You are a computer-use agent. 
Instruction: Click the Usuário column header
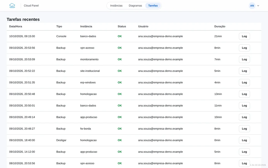143,26
